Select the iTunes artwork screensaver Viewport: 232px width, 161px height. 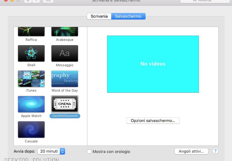31,79
